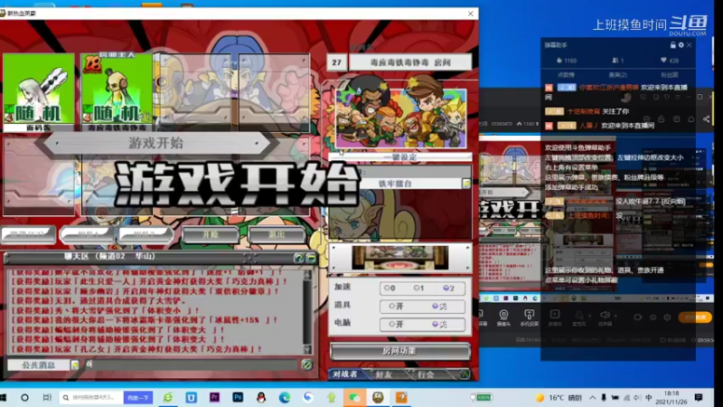Lock the danmaku helper panel

[672, 44]
